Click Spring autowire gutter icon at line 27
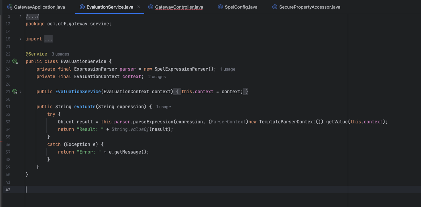This screenshot has height=207, width=421. click(15, 92)
